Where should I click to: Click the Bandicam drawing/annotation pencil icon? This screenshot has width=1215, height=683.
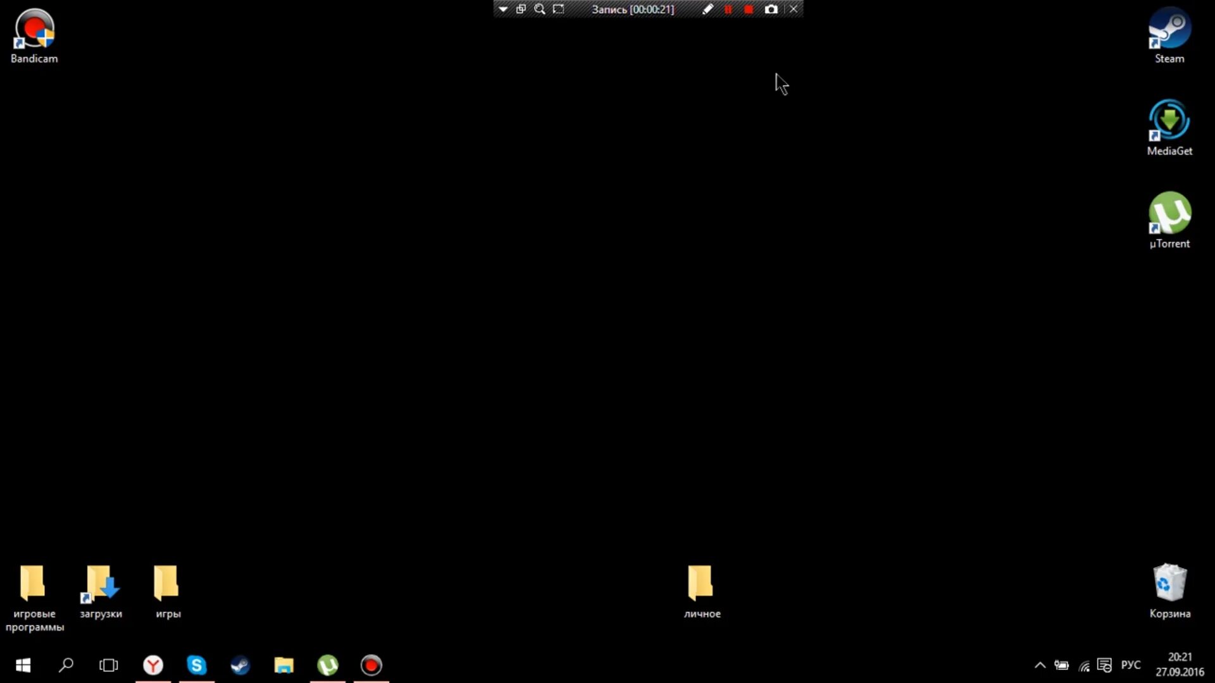[707, 9]
